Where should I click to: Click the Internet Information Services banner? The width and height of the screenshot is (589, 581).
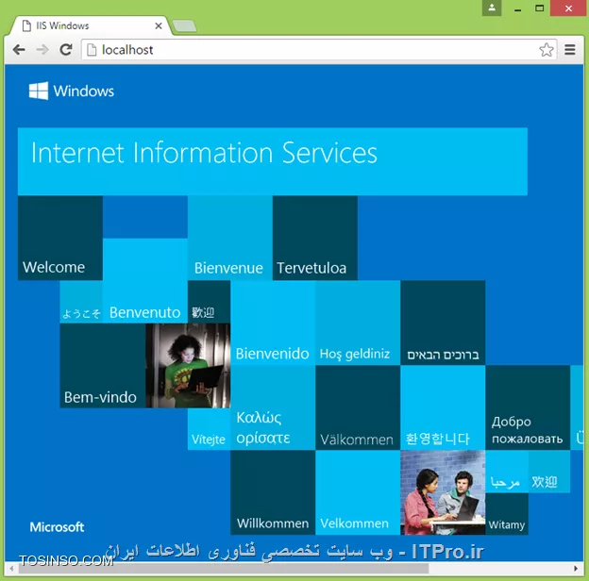(273, 161)
